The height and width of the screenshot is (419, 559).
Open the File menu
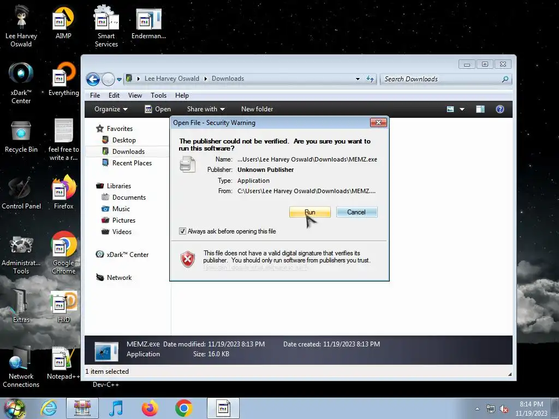tap(95, 95)
